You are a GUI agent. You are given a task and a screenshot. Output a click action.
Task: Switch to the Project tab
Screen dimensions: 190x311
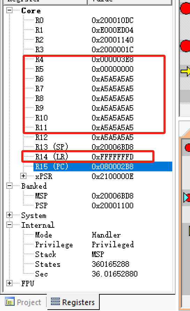(x=23, y=302)
